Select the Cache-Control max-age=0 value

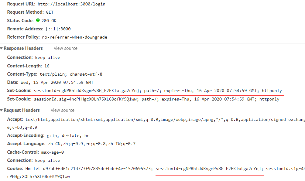(53, 152)
